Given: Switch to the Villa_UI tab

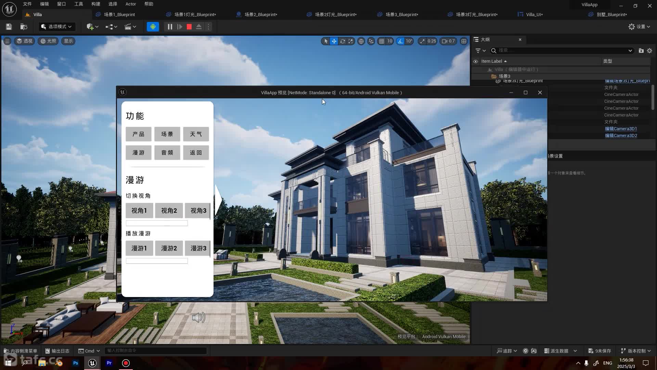Looking at the screenshot, I should pyautogui.click(x=534, y=14).
